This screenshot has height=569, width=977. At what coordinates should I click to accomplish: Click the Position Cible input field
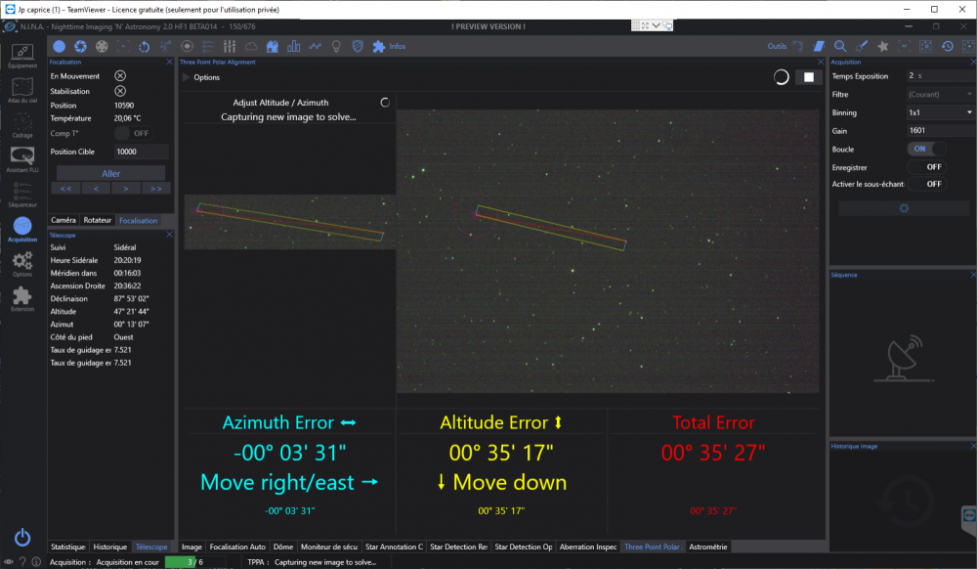click(x=142, y=152)
